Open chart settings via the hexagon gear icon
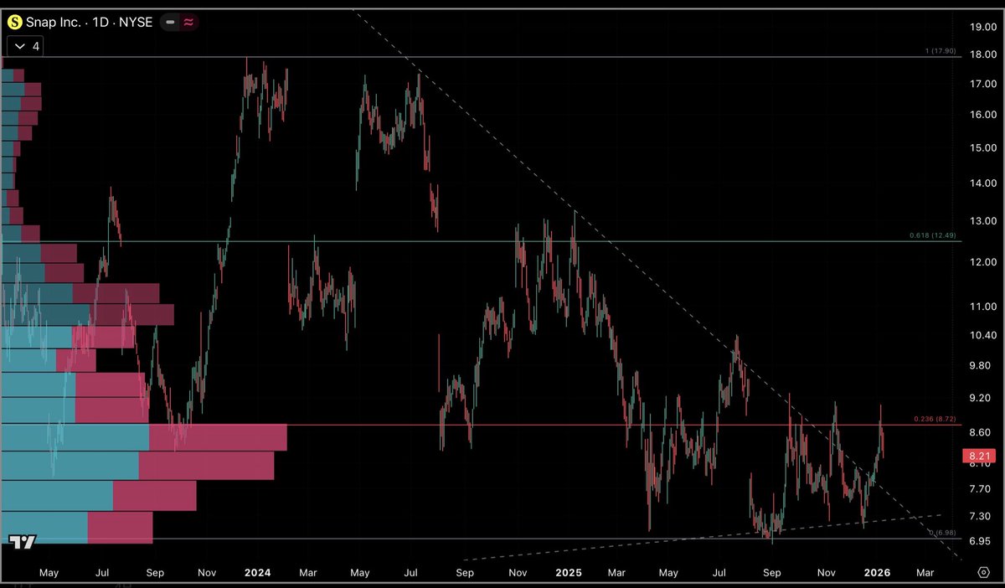 pos(983,572)
